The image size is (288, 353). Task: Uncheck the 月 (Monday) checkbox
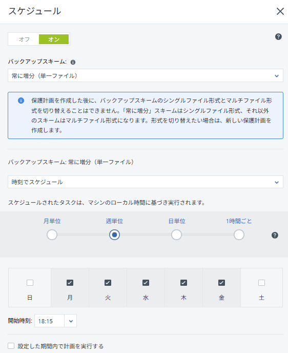(x=70, y=283)
